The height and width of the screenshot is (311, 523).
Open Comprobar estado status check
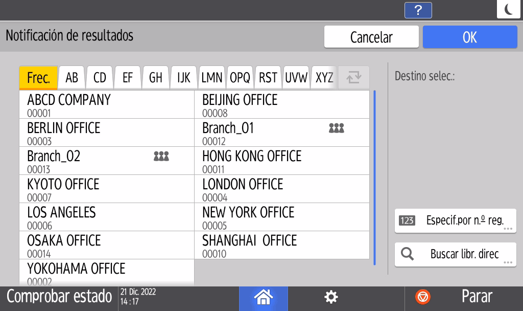pos(59,297)
